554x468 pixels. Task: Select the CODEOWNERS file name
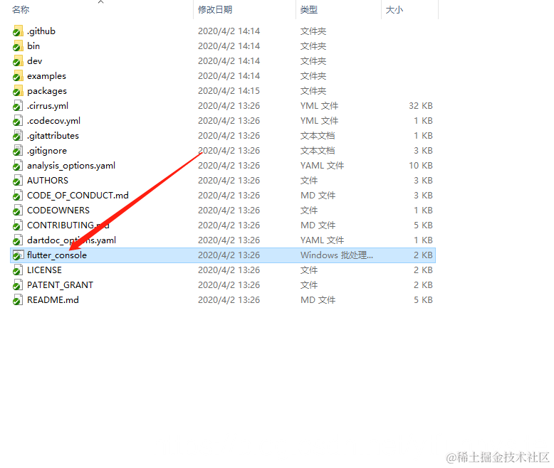(x=58, y=211)
